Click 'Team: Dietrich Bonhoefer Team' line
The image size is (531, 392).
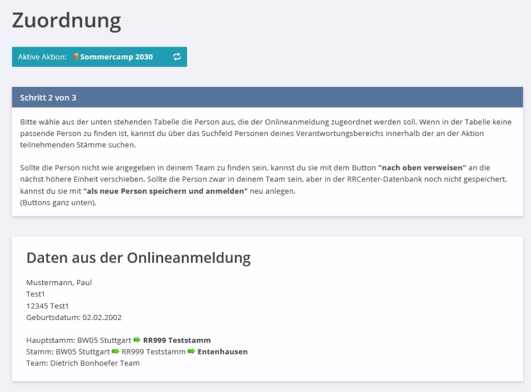83,363
